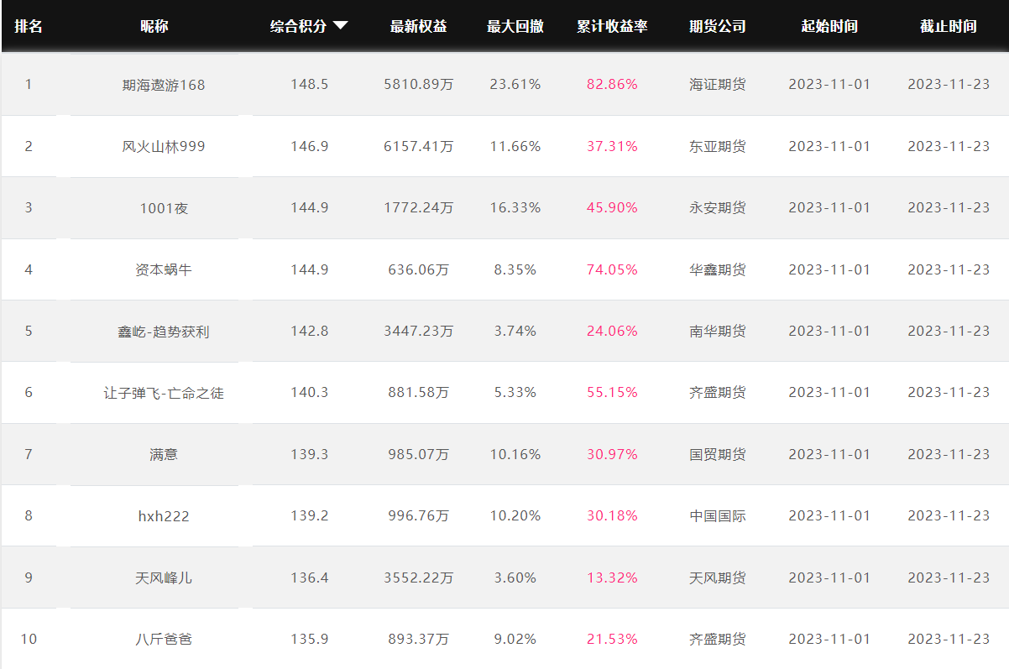
Task: Click the 最新权益 column header
Action: 418,26
